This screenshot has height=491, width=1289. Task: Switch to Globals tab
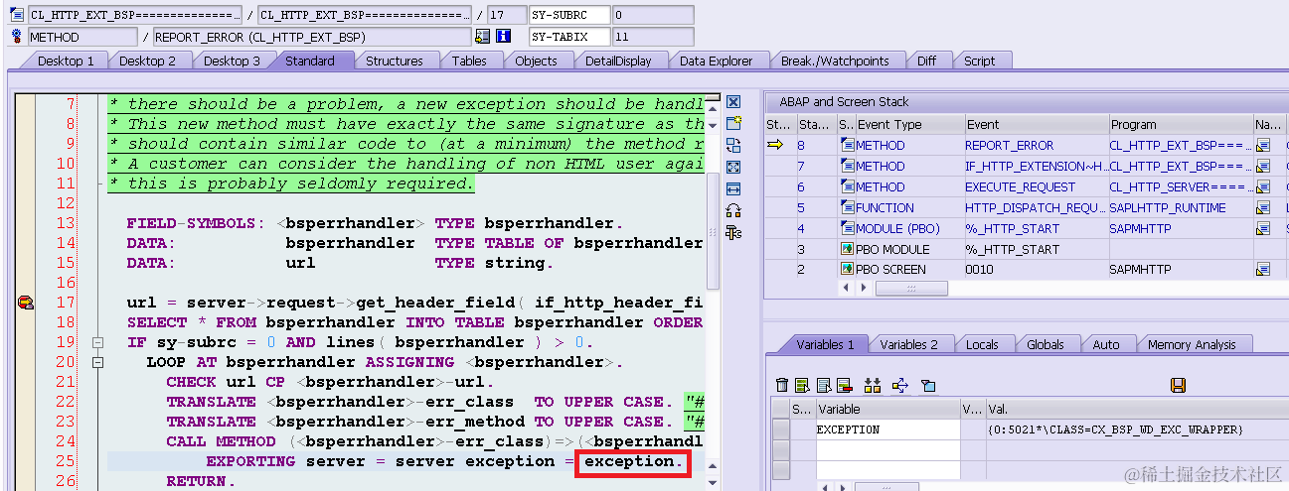(x=1046, y=344)
